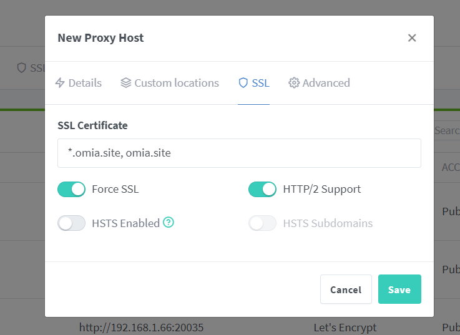Image resolution: width=460 pixels, height=335 pixels.
Task: Disable the Force SSL toggle
Action: pyautogui.click(x=71, y=189)
